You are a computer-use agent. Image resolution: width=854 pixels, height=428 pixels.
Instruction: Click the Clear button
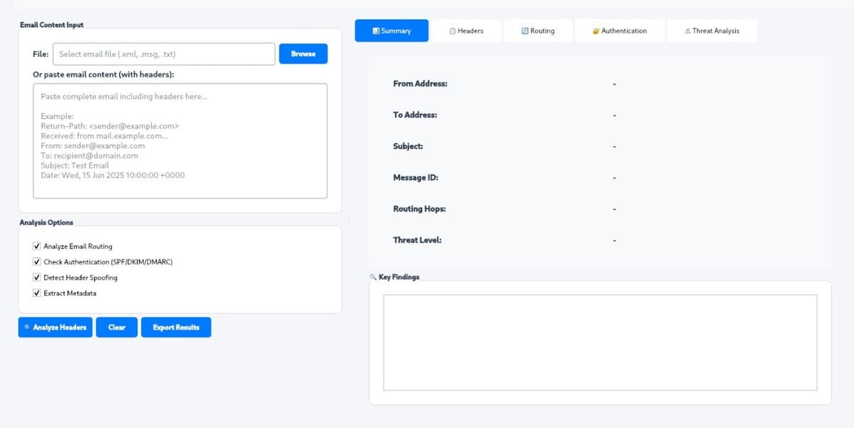pos(117,328)
